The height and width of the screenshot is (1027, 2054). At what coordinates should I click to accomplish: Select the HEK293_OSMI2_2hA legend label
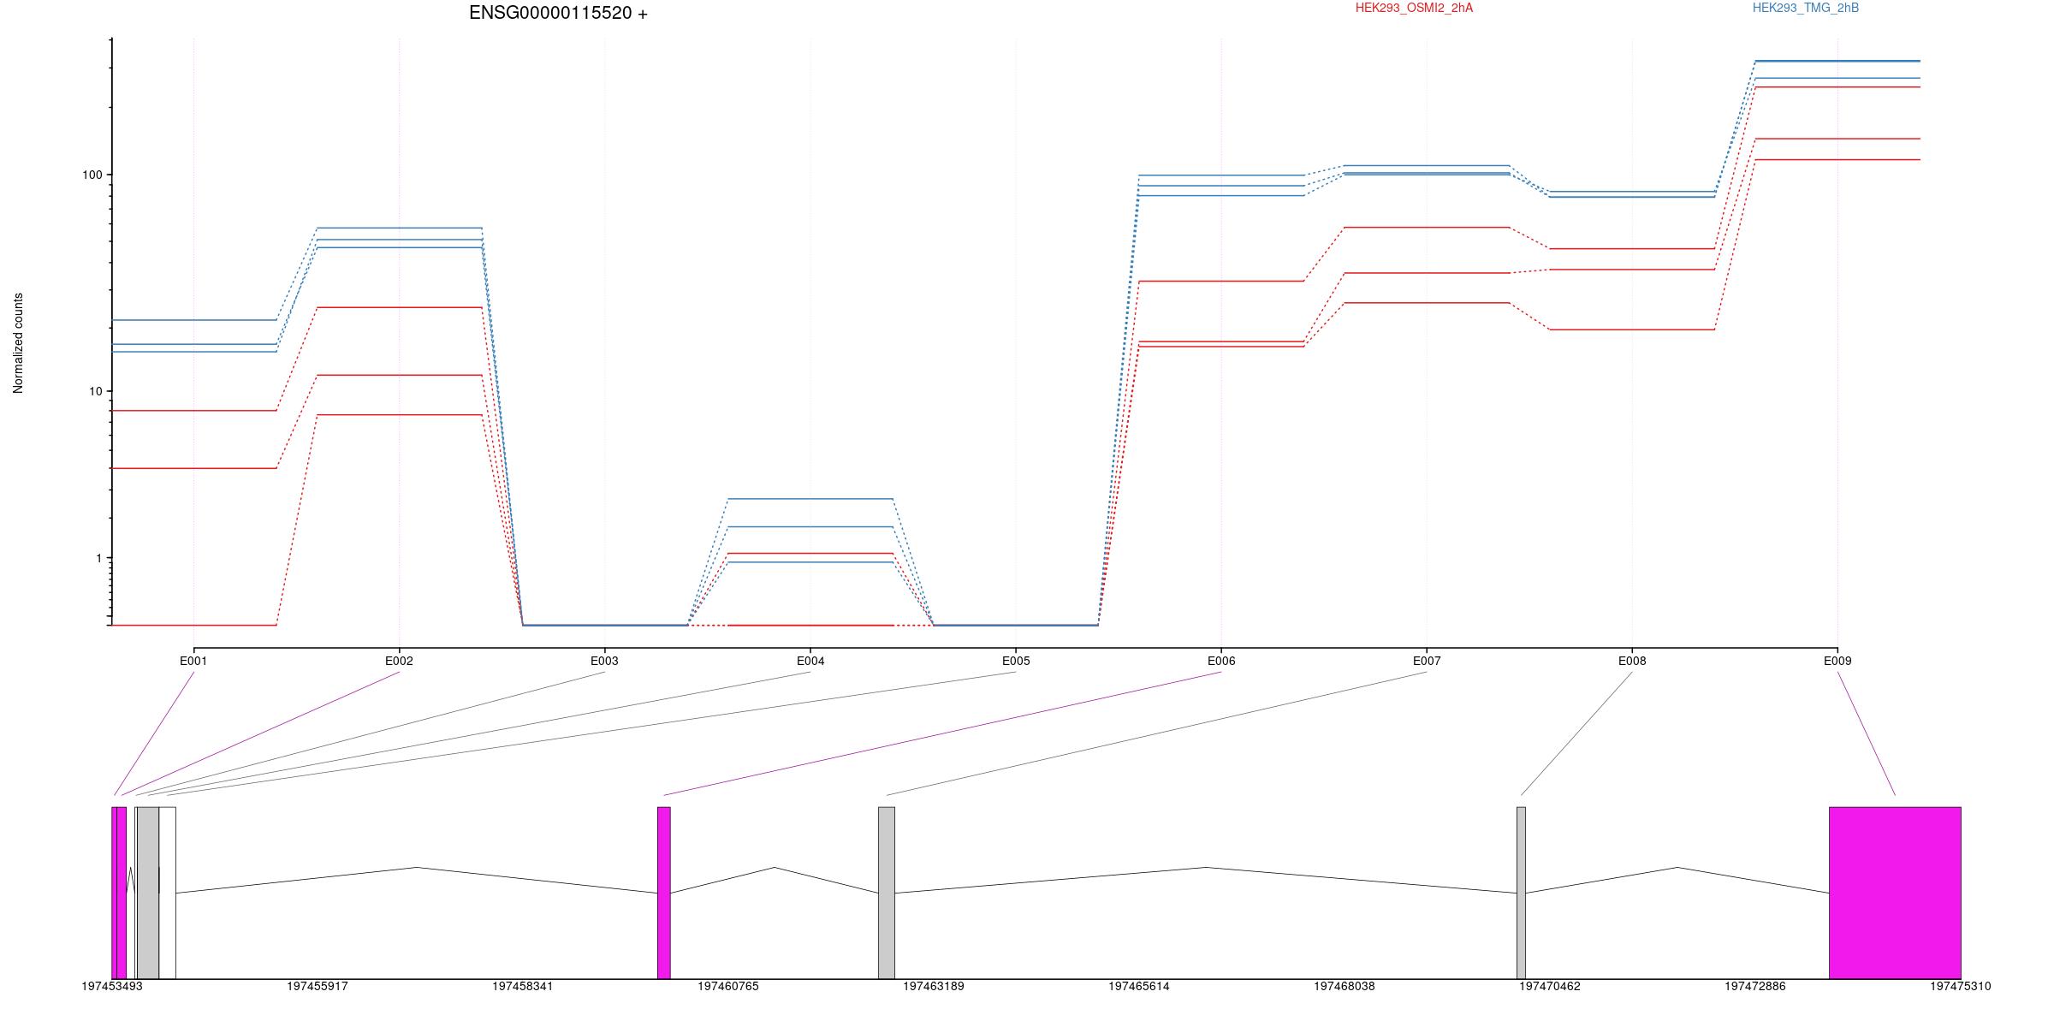(1414, 8)
